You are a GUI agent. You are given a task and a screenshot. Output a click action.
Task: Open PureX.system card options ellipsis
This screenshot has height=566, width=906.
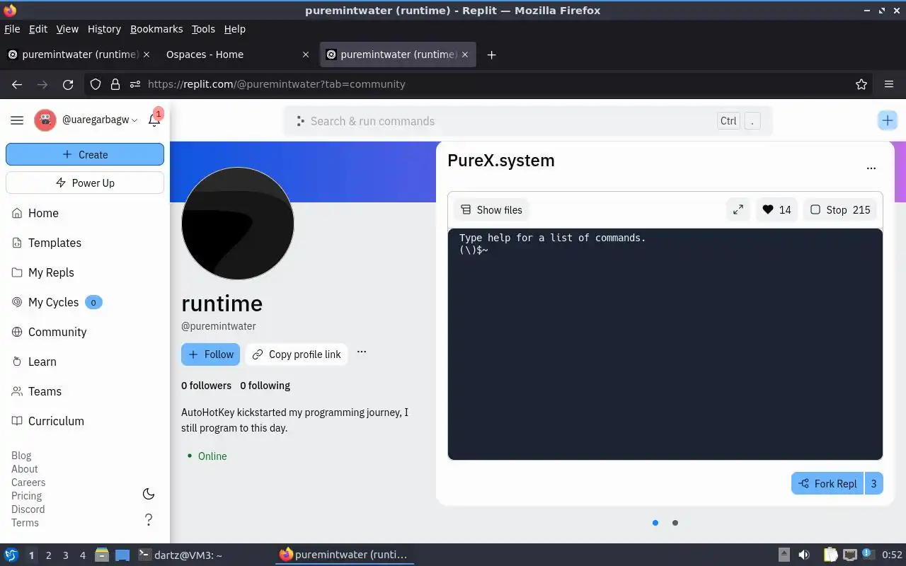(x=871, y=168)
